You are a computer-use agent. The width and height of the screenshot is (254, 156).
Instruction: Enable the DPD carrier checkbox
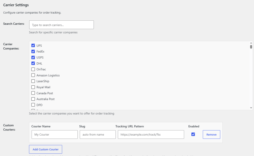(x=33, y=105)
